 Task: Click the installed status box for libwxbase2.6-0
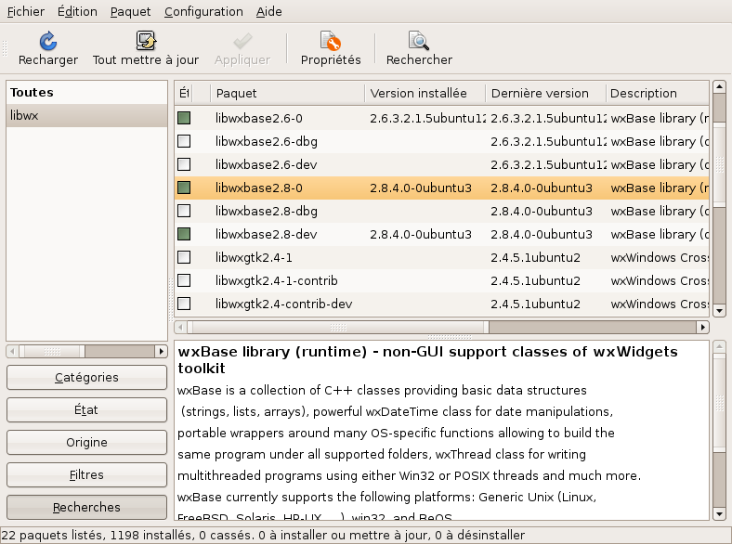tap(184, 118)
